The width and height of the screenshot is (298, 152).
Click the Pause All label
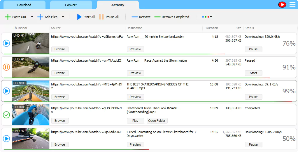(112, 17)
